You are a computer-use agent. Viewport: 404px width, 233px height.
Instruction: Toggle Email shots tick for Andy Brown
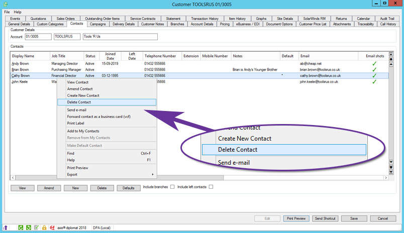(x=374, y=64)
